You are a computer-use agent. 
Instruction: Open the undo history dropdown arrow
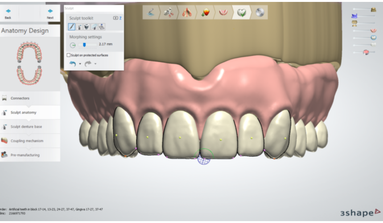coord(80,64)
